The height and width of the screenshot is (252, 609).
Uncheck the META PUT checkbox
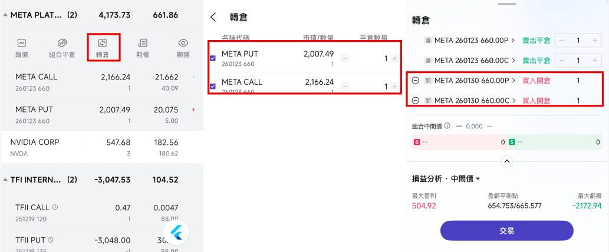point(213,58)
